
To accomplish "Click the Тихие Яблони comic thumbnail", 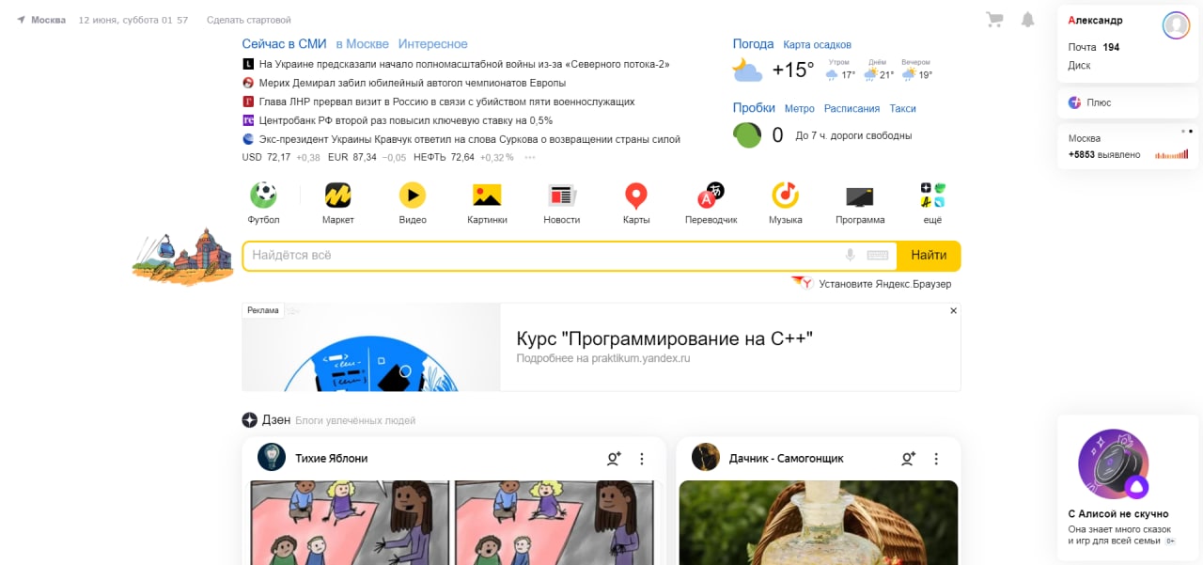I will coord(456,523).
